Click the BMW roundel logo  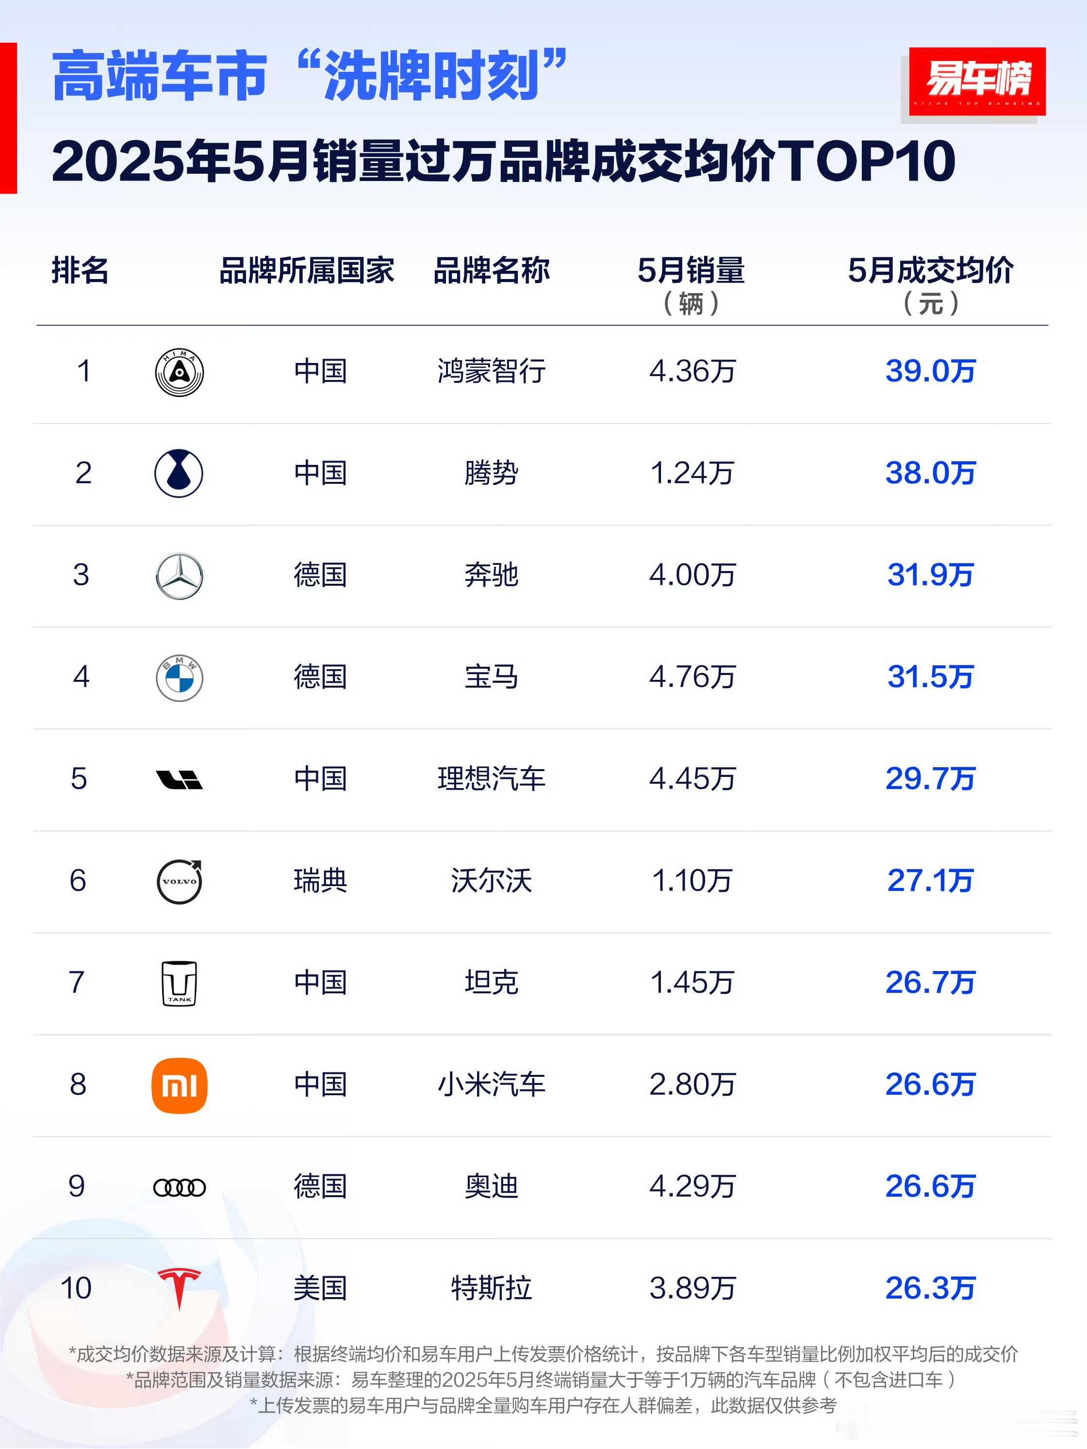[x=179, y=677]
